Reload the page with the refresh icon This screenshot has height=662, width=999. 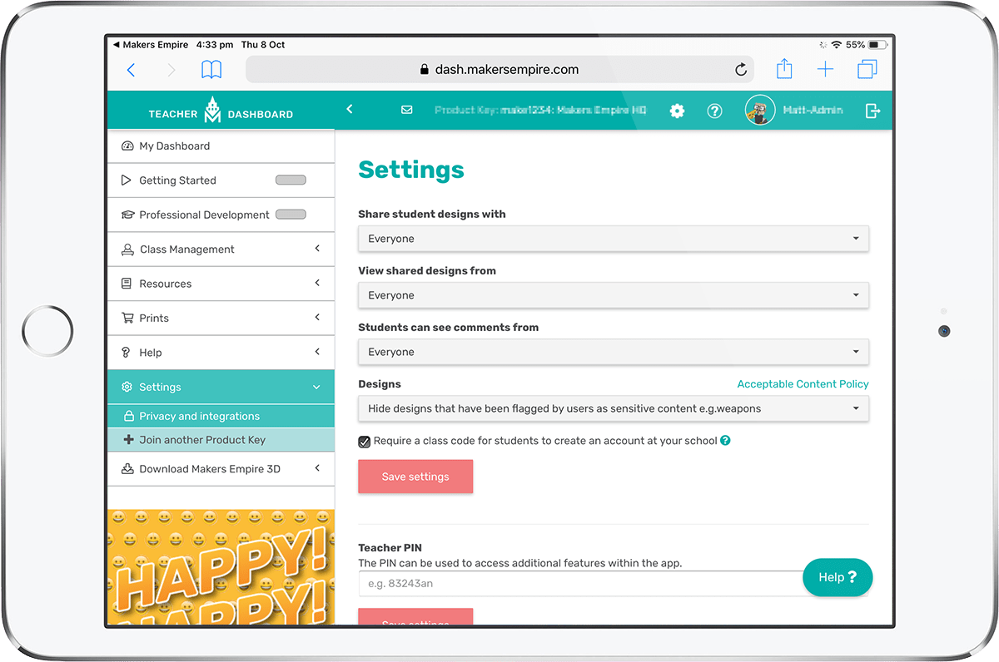tap(741, 70)
